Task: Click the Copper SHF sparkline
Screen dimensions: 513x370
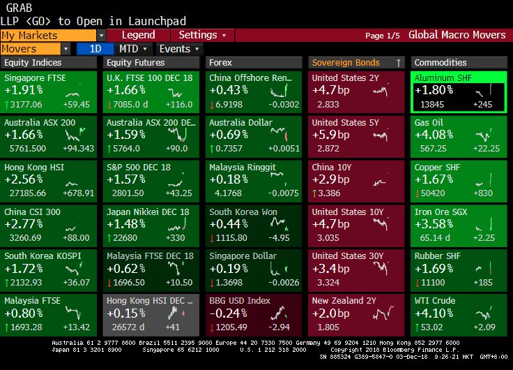Action: 484,180
